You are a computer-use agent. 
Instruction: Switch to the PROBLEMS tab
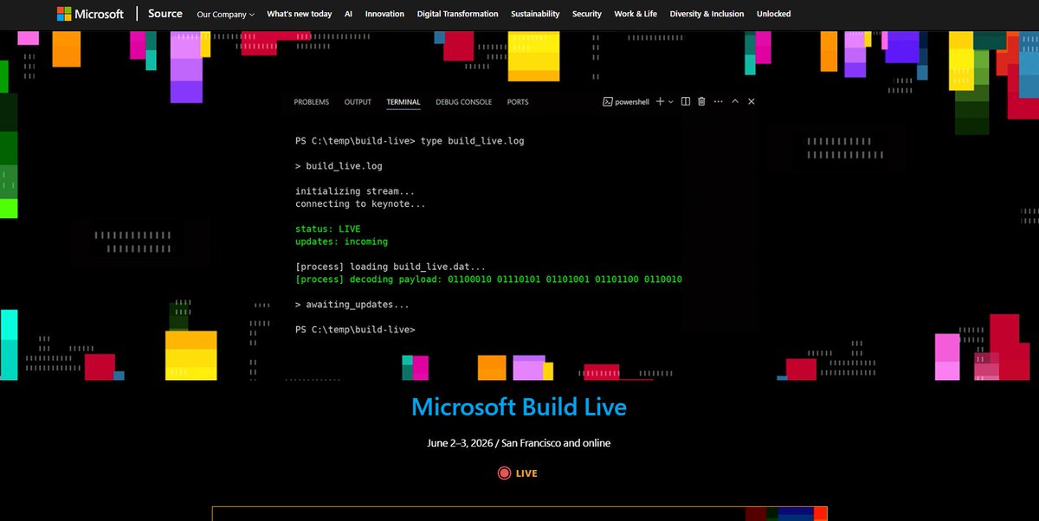coord(312,102)
